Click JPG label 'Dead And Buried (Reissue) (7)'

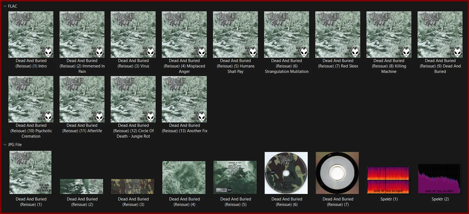338,202
